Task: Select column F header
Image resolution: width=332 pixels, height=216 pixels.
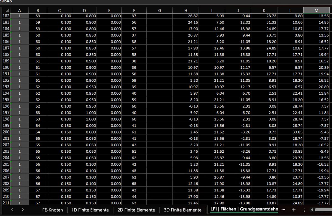Action: pos(134,10)
